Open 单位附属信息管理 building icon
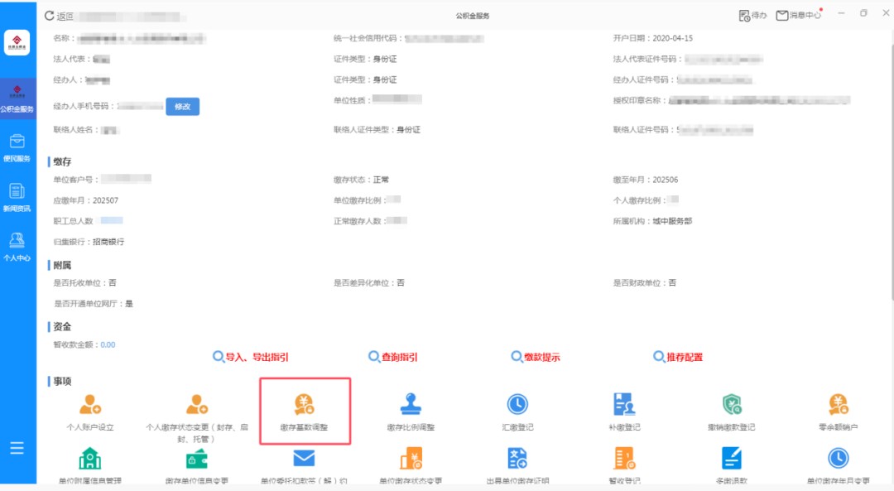This screenshot has width=894, height=491. (90, 459)
